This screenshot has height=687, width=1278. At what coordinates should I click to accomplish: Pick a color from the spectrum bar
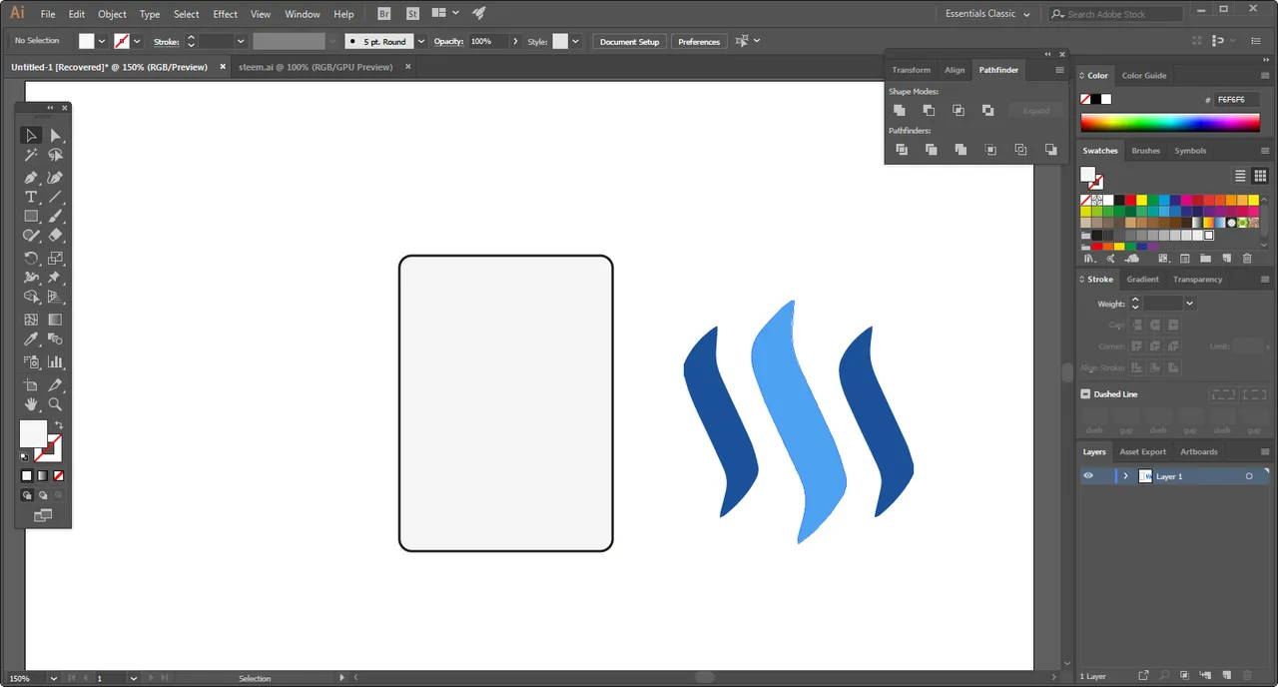pos(1169,123)
